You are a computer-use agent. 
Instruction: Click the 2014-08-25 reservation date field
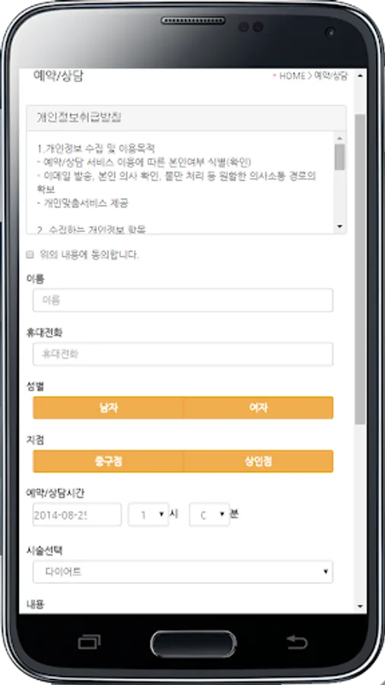click(x=78, y=515)
